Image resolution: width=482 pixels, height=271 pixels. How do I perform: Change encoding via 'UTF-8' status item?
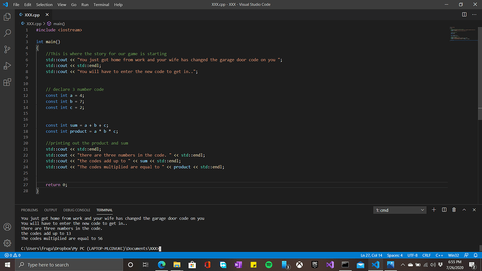(412, 255)
